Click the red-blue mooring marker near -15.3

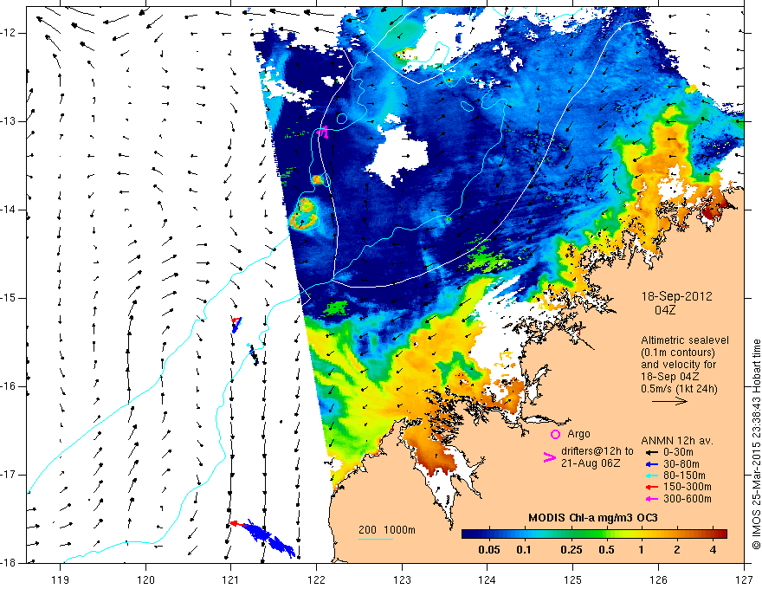236,324
